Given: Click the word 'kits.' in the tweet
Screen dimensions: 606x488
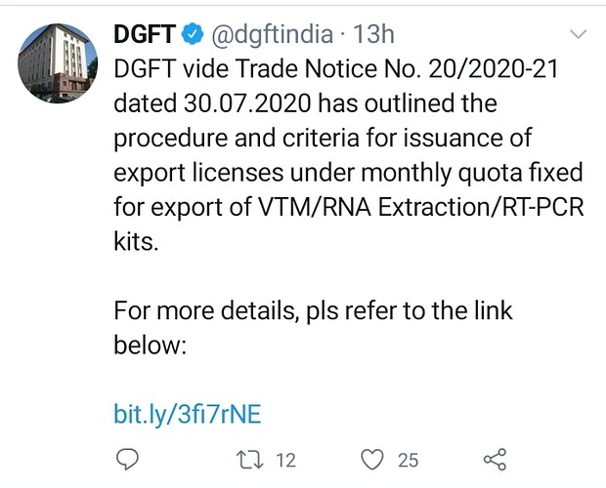Looking at the screenshot, I should pyautogui.click(x=136, y=242).
